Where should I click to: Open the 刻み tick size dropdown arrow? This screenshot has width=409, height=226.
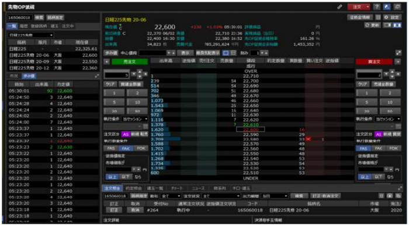click(262, 53)
